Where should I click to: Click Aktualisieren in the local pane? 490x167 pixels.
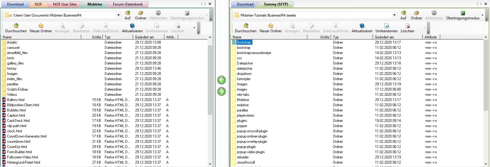point(132,28)
